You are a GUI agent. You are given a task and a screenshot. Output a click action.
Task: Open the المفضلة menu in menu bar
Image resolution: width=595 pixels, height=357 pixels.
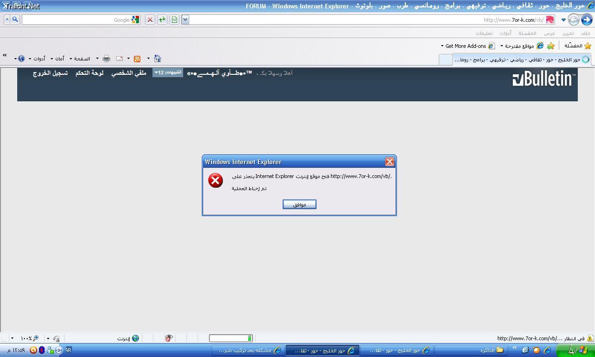pyautogui.click(x=527, y=33)
